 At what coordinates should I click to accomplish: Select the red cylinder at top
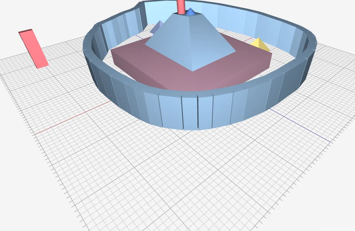pyautogui.click(x=181, y=7)
